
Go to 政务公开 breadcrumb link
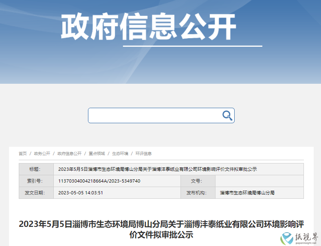(42, 153)
